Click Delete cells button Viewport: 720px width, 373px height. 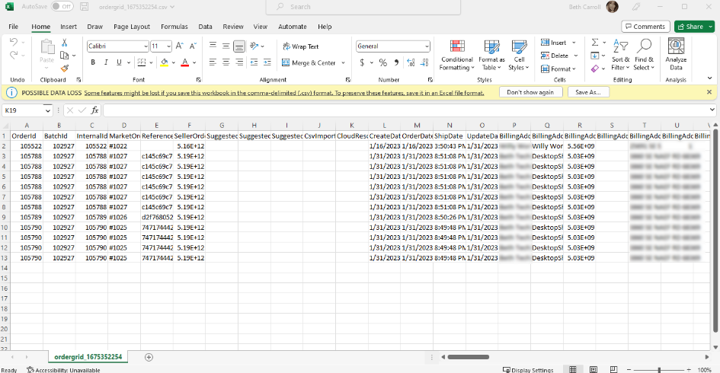[555, 56]
